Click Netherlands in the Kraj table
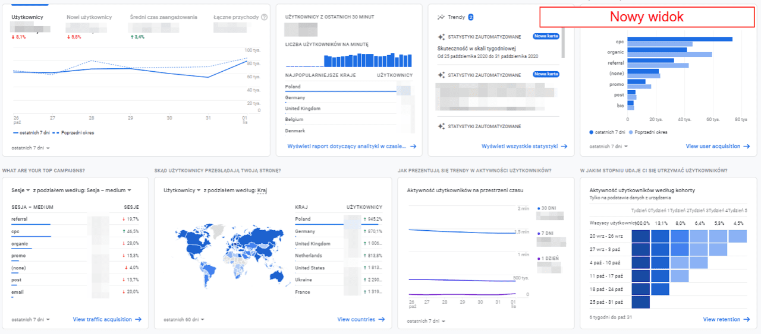 pos(309,256)
